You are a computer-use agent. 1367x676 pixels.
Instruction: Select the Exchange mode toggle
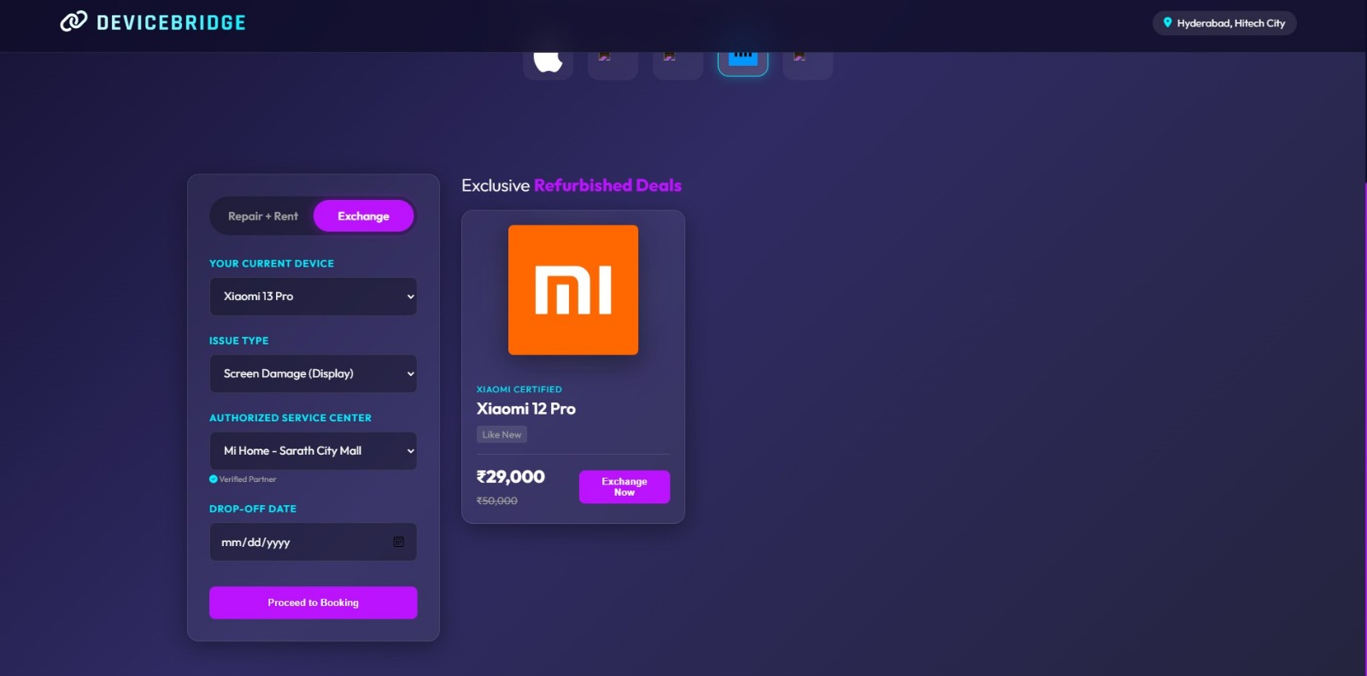point(363,216)
